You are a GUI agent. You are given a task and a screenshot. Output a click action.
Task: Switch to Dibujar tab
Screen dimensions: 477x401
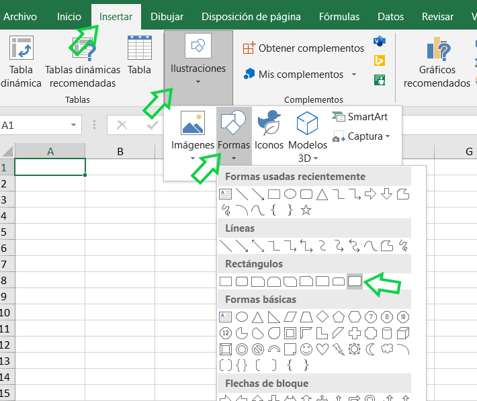167,16
